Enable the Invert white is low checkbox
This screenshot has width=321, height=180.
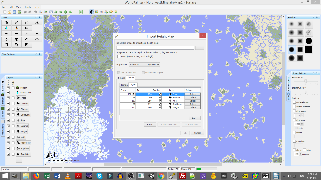[119, 56]
